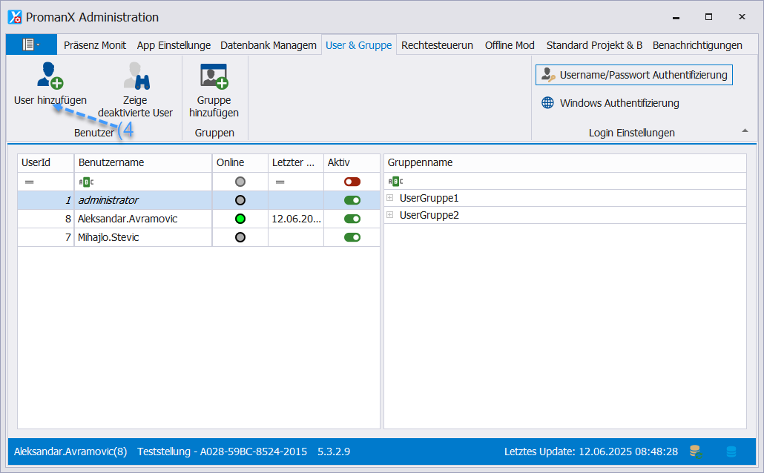Open the Datenbank Managem tab
This screenshot has width=764, height=473.
269,45
